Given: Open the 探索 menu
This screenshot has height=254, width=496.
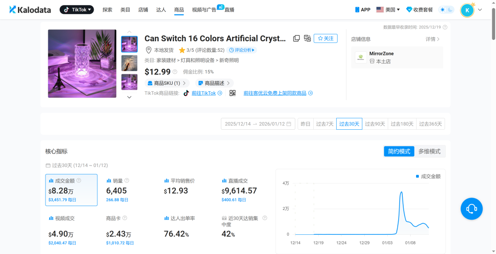Looking at the screenshot, I should click(x=107, y=10).
